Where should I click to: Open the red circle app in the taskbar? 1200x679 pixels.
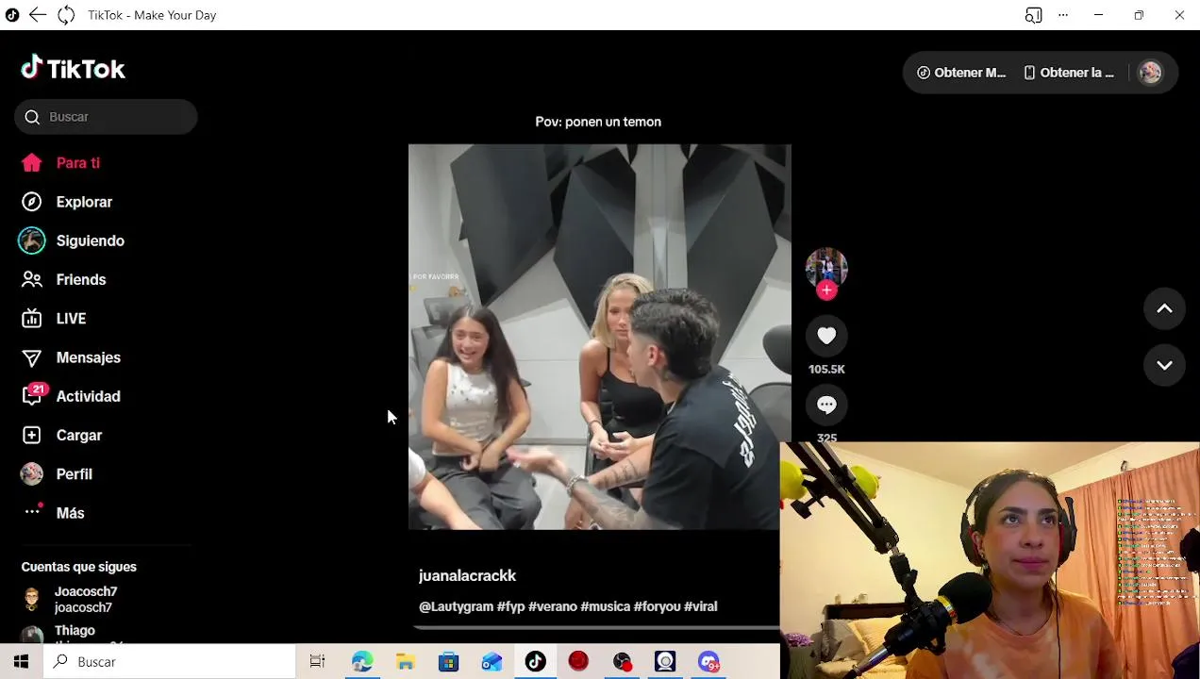coord(578,662)
